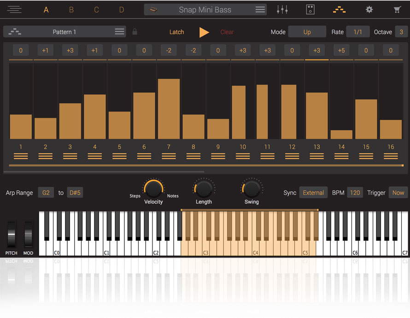Viewport: 410px width, 318px height.
Task: Open the mixer faders panel
Action: click(282, 10)
